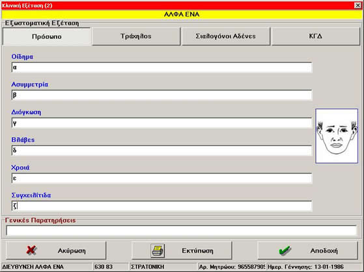Open the Σιαλογόνοι Αδένες tab
Screen dimensions: 364x272
pos(226,36)
